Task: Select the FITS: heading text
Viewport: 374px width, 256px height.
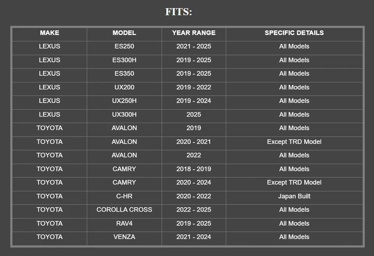Action: 179,12
